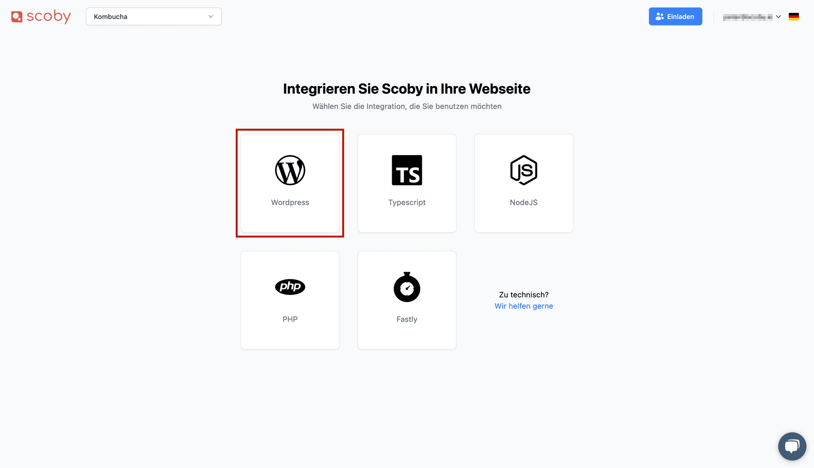Select the Typescript integration
The width and height of the screenshot is (814, 468).
coord(407,183)
